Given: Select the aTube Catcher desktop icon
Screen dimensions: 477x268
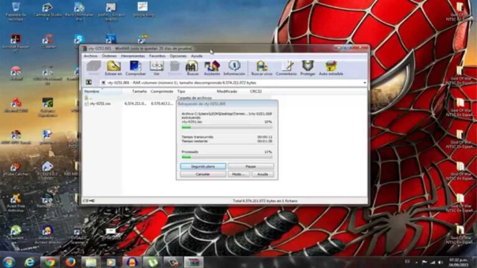Looking at the screenshot, I should [x=16, y=169].
